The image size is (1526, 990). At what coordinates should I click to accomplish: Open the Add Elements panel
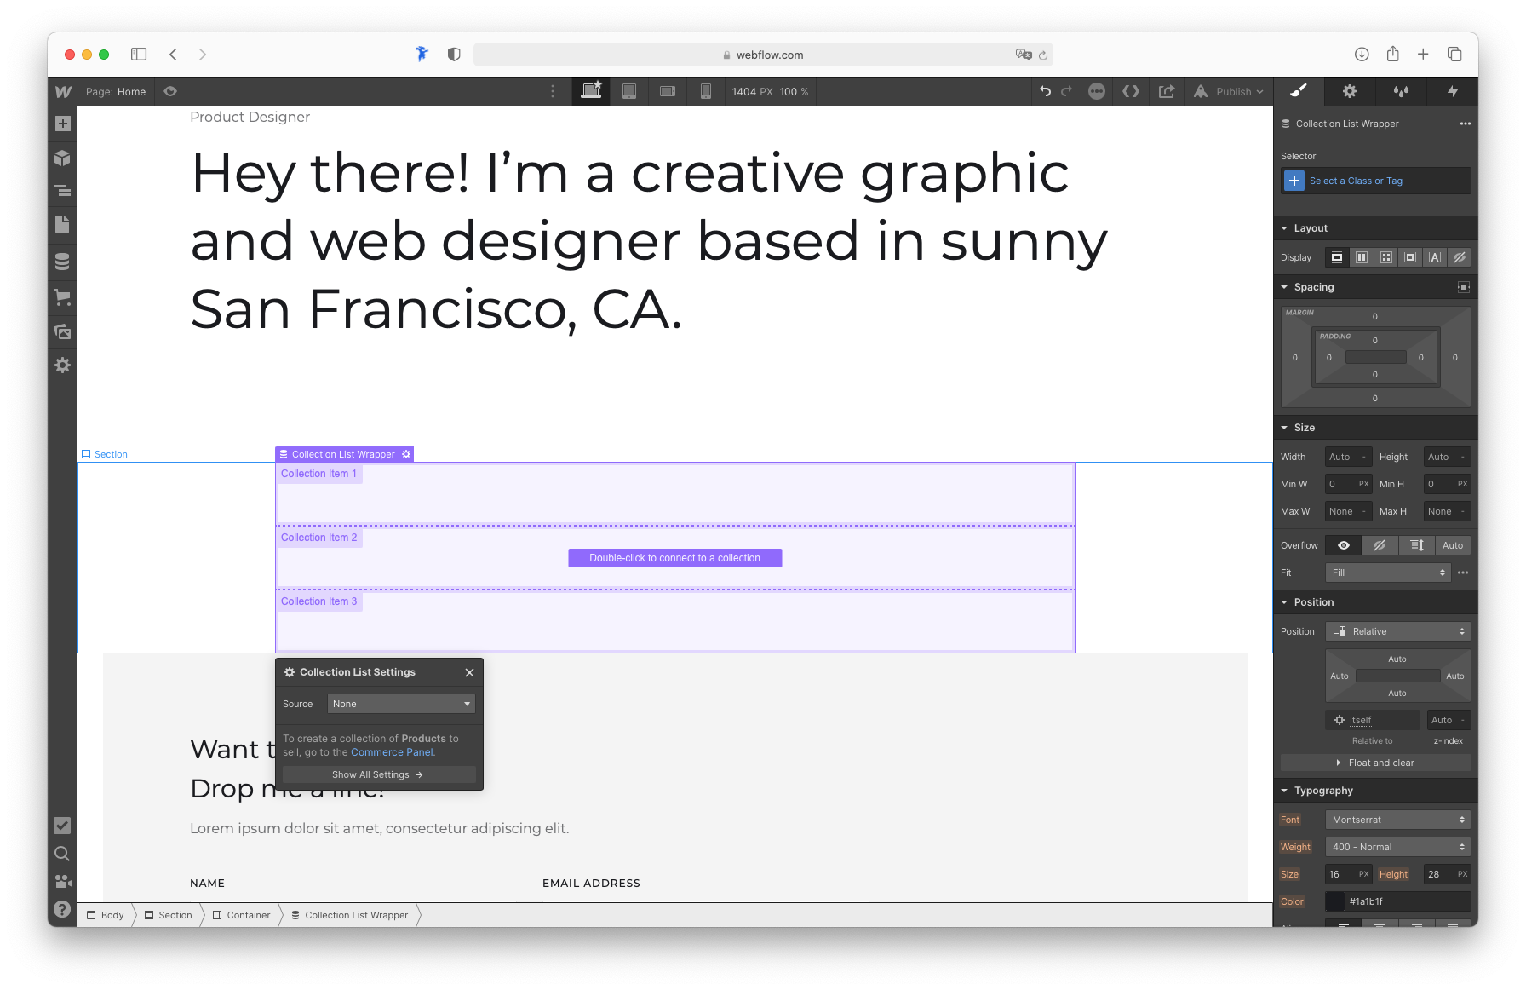(62, 123)
